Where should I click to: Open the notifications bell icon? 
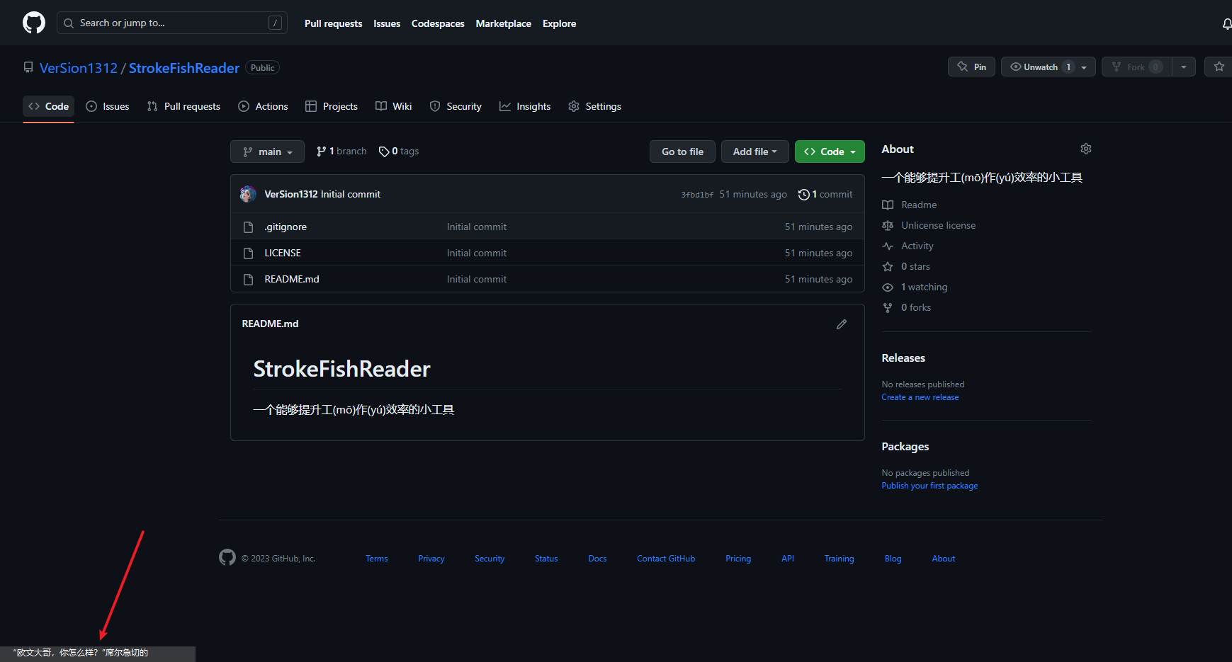[1226, 24]
